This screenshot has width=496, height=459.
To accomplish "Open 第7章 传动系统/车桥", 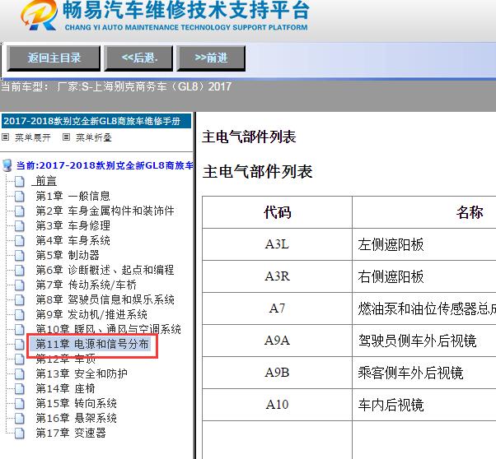I will (86, 285).
